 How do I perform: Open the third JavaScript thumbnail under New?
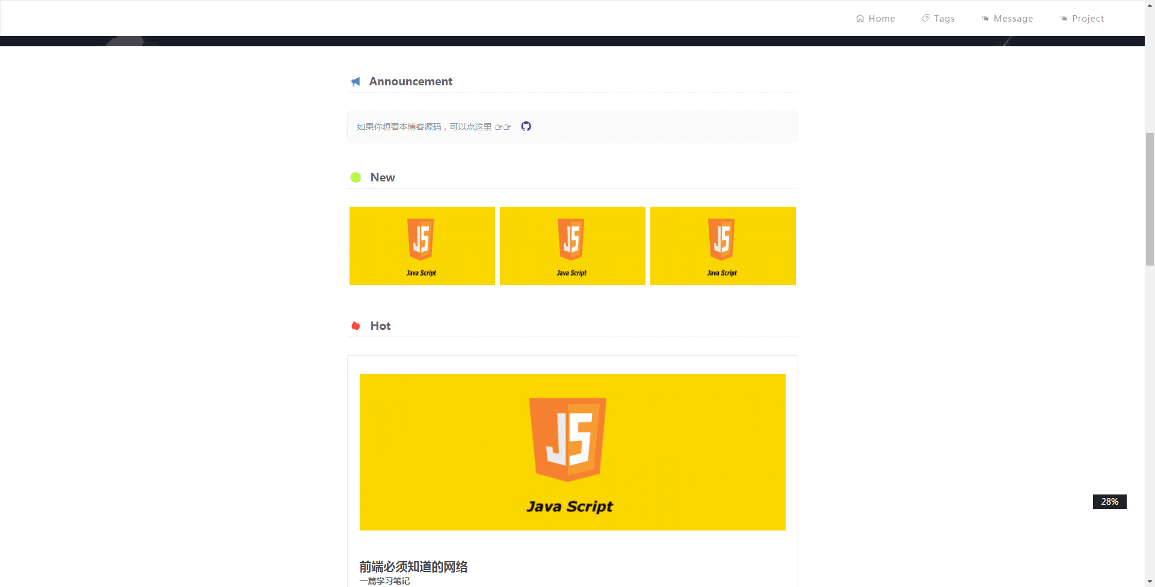click(x=723, y=246)
